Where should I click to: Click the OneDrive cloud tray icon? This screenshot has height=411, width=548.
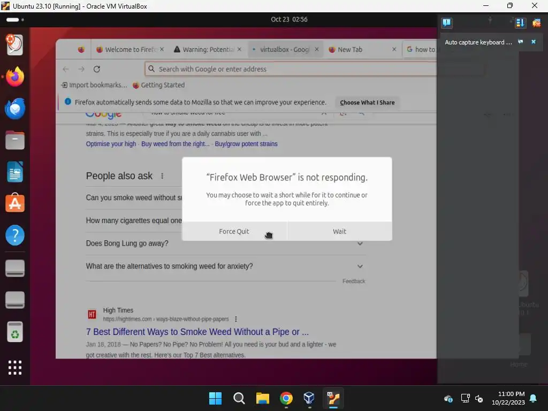448,398
